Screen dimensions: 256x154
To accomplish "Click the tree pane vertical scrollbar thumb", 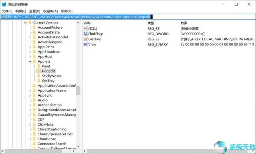I will click(x=78, y=91).
